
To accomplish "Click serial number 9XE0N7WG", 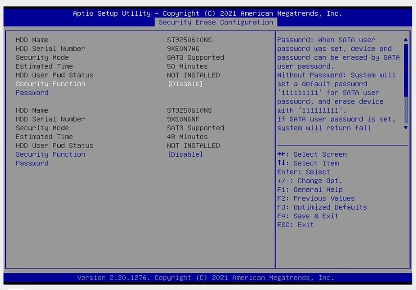I will 184,48.
